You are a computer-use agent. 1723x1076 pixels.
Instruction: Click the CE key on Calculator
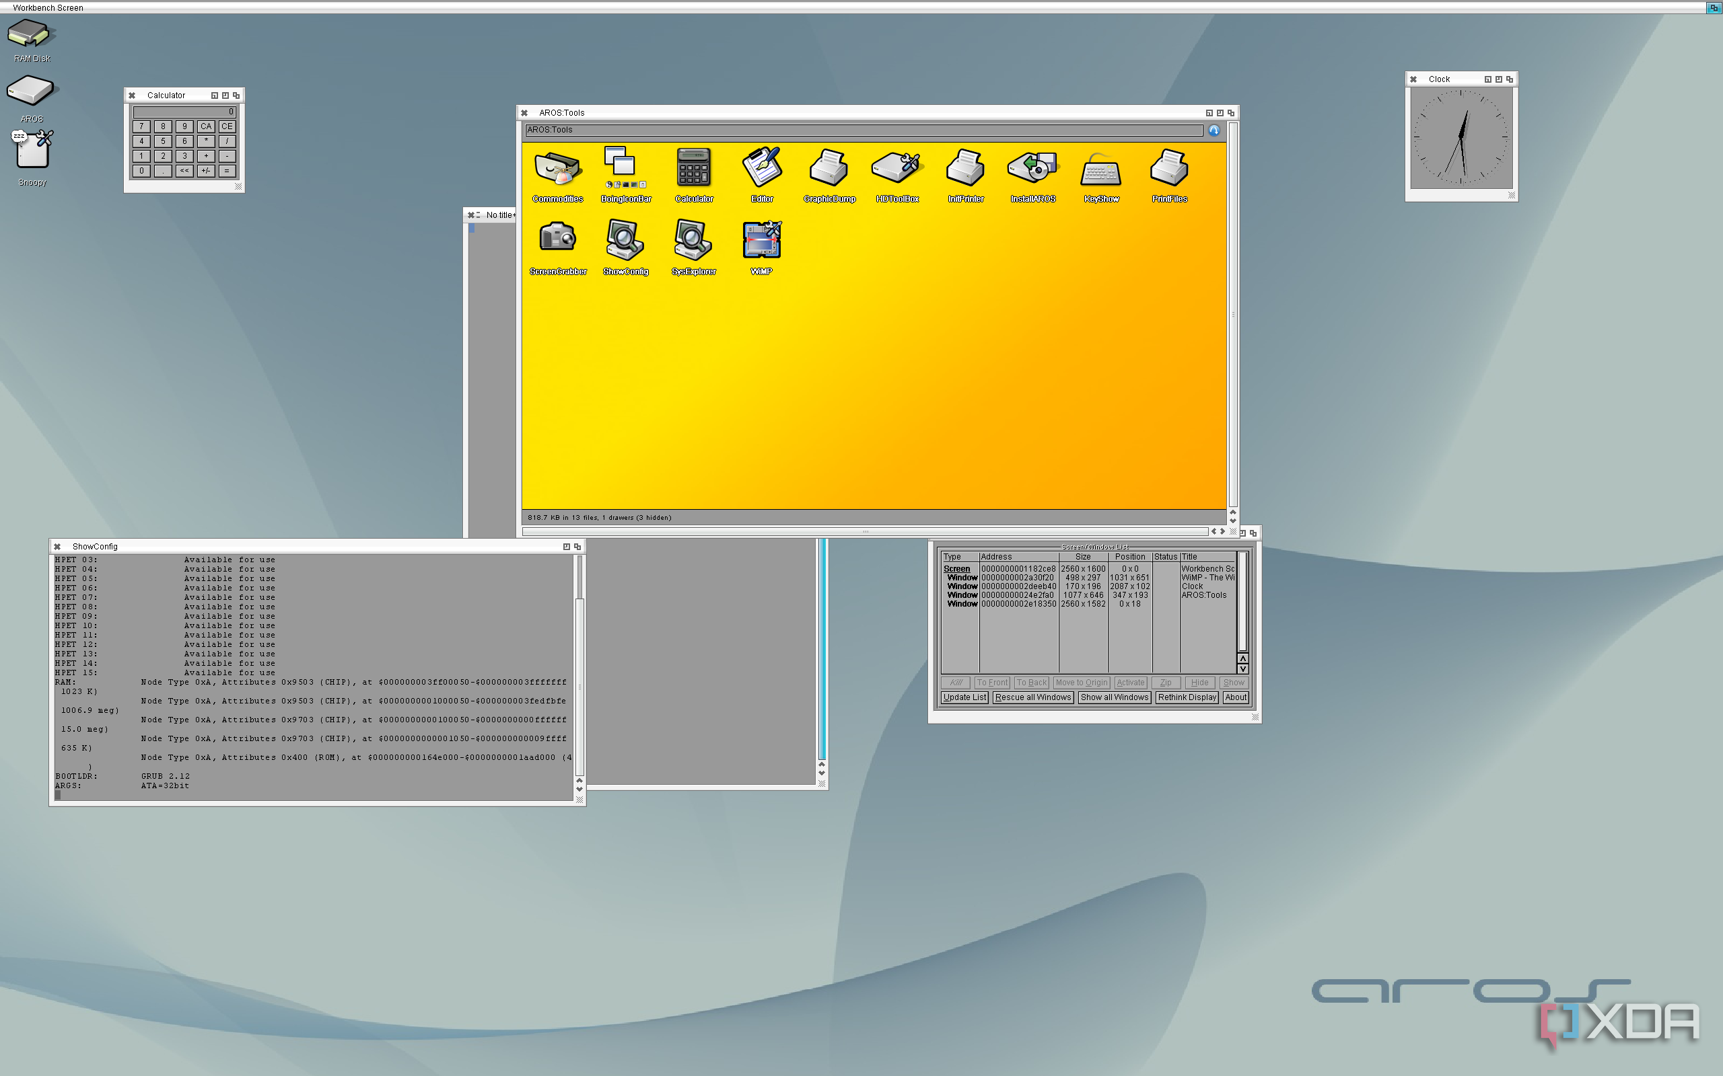point(227,126)
